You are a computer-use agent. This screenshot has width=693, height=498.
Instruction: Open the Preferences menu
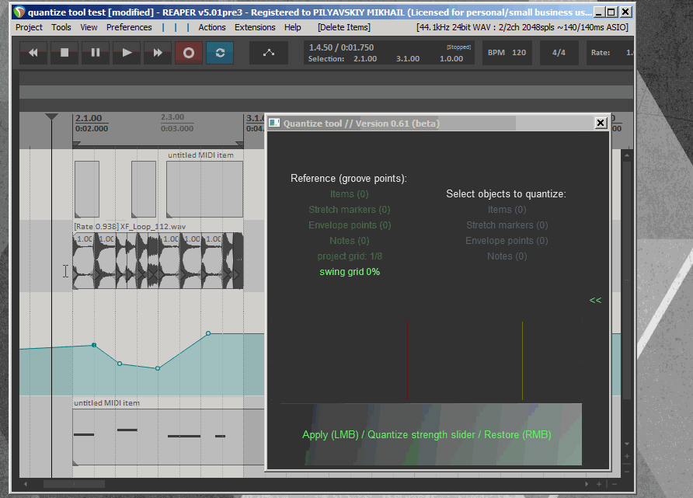point(129,27)
